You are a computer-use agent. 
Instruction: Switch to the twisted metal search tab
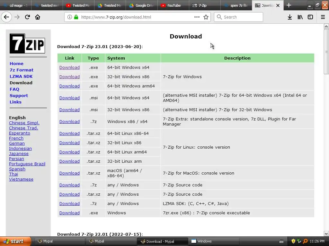47,5
